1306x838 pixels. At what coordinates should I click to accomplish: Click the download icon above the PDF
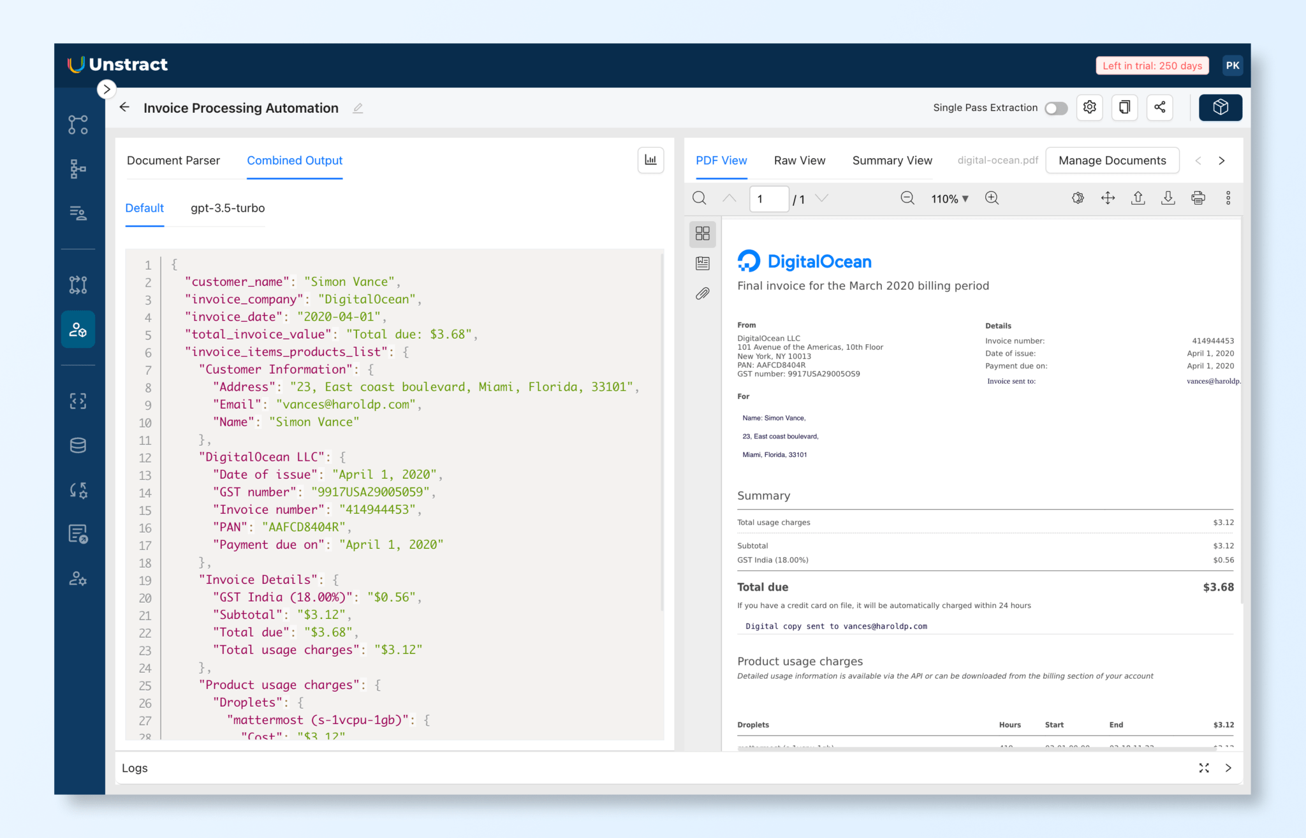click(x=1168, y=198)
